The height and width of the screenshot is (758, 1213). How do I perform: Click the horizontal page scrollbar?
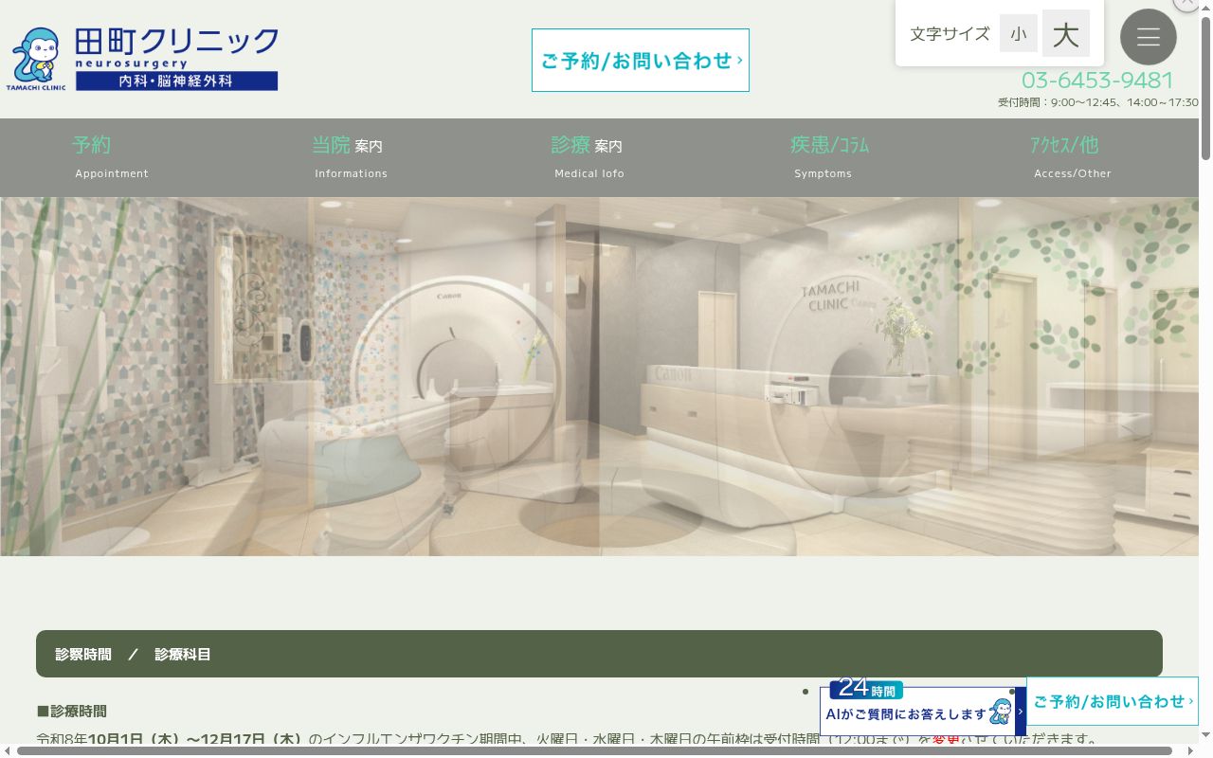[x=594, y=751]
